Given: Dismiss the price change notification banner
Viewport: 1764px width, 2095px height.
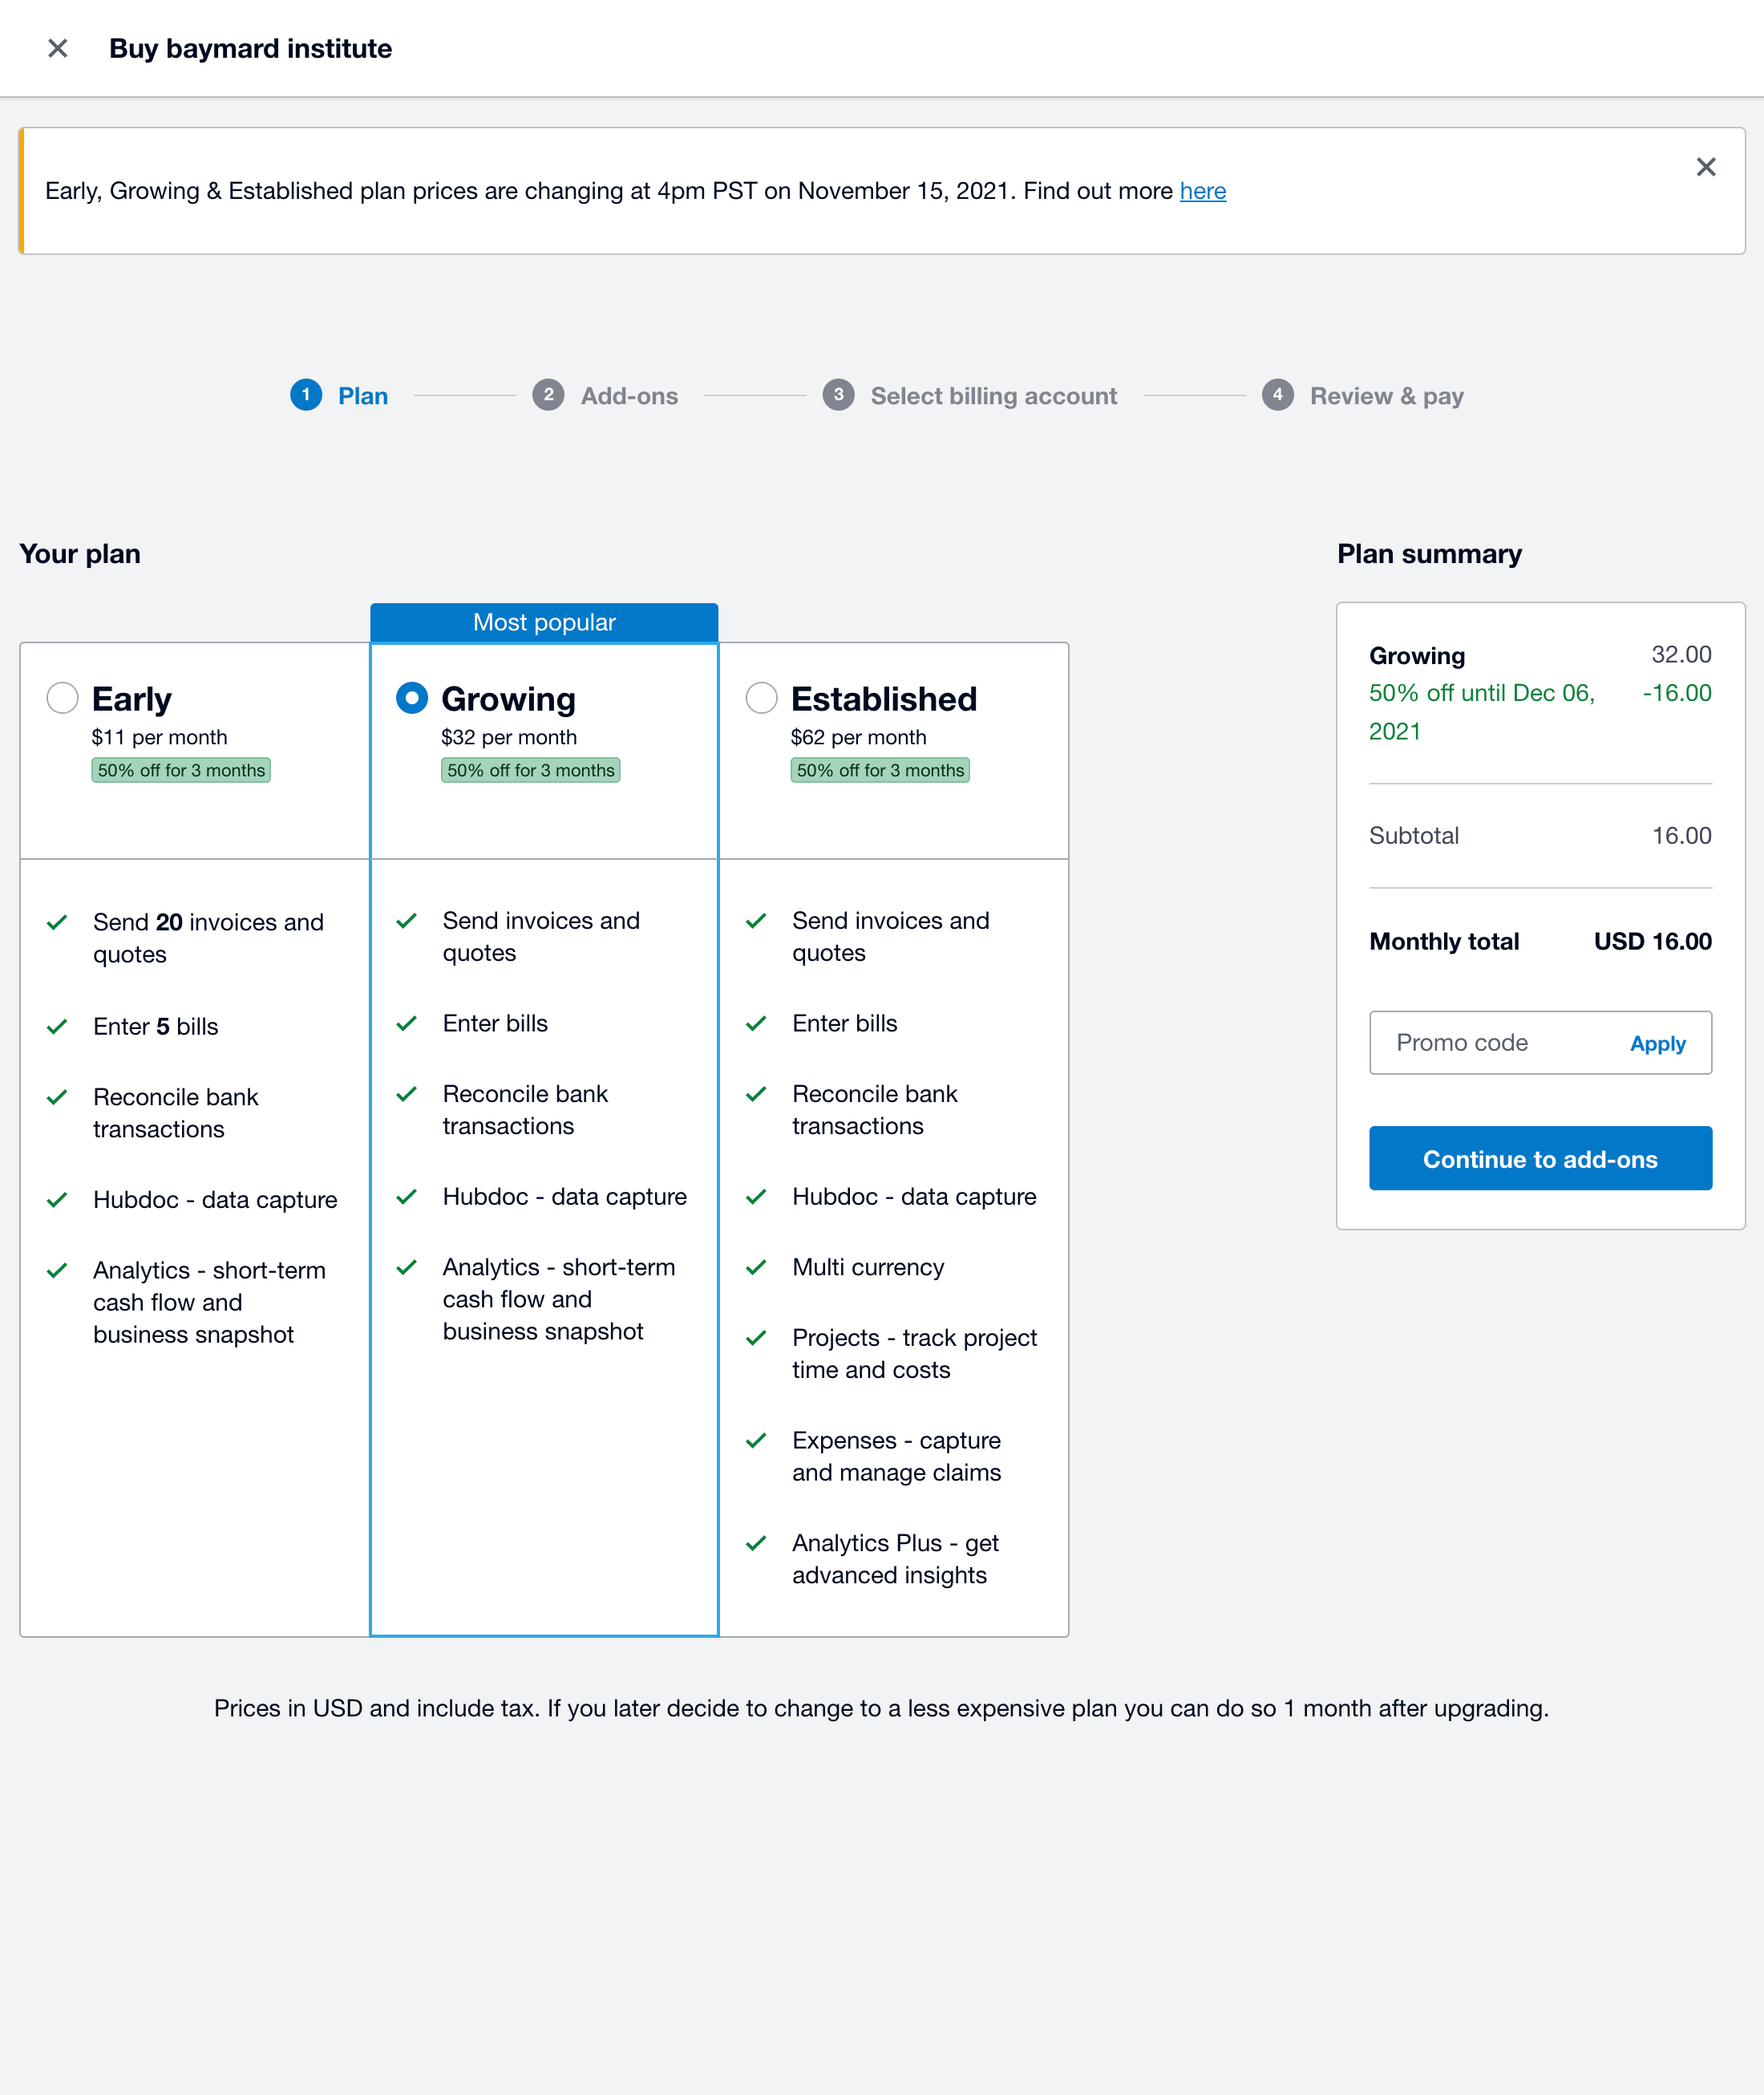Looking at the screenshot, I should coord(1706,167).
